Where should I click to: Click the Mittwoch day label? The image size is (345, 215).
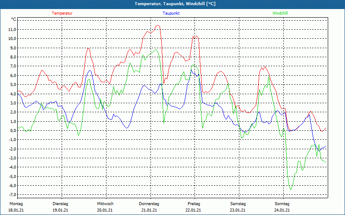(105, 204)
